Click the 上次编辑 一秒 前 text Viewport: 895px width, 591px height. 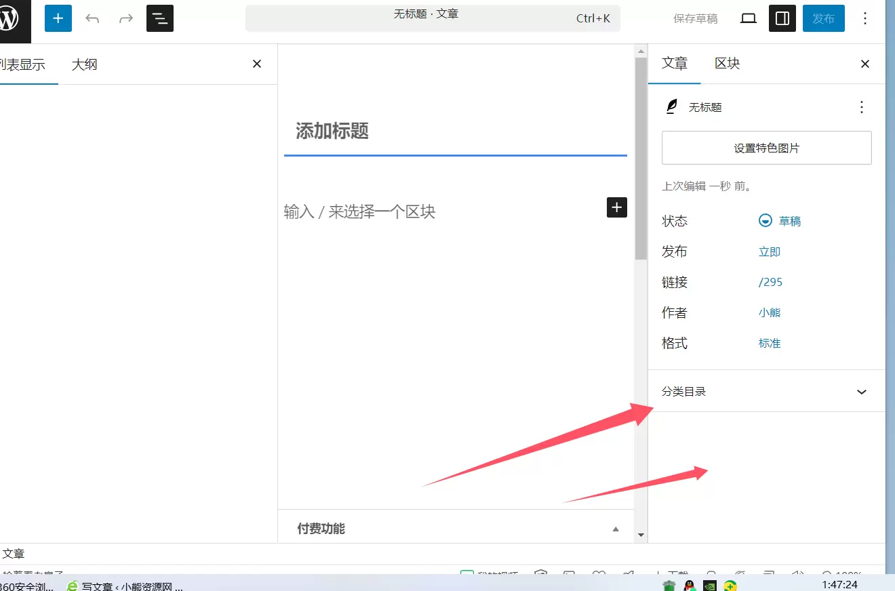707,186
